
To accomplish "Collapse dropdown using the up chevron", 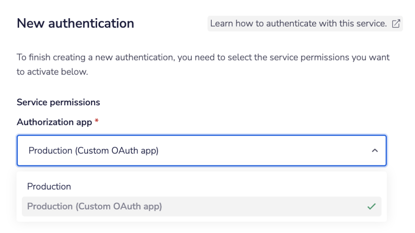I will tap(375, 150).
